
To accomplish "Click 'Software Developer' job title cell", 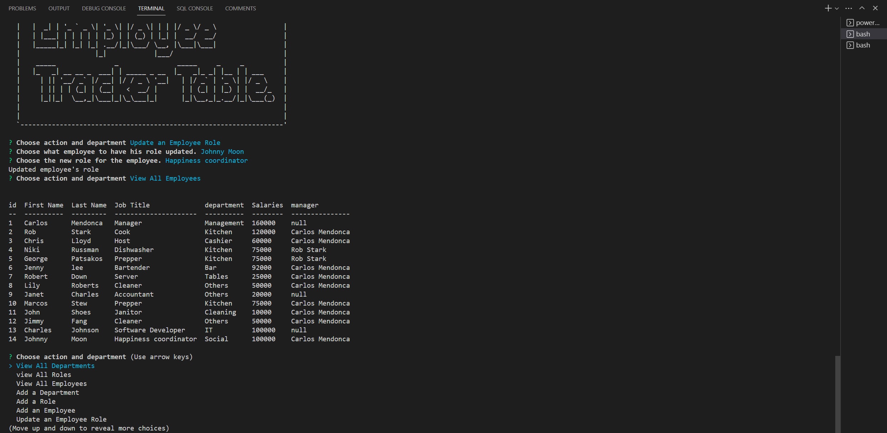I will coord(149,330).
